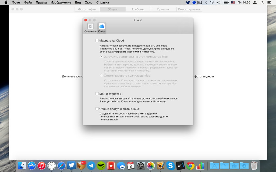This screenshot has width=276, height=172.
Task: Click the Photos flower icon in Dock
Action: tap(151, 166)
